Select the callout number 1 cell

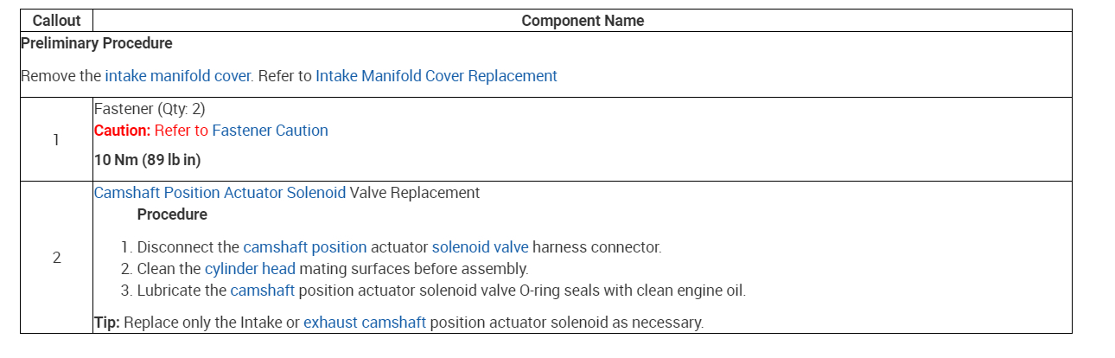(x=56, y=139)
